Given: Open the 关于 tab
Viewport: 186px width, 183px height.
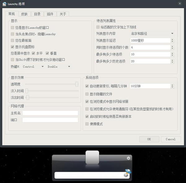Looking at the screenshot, I should 63,14.
